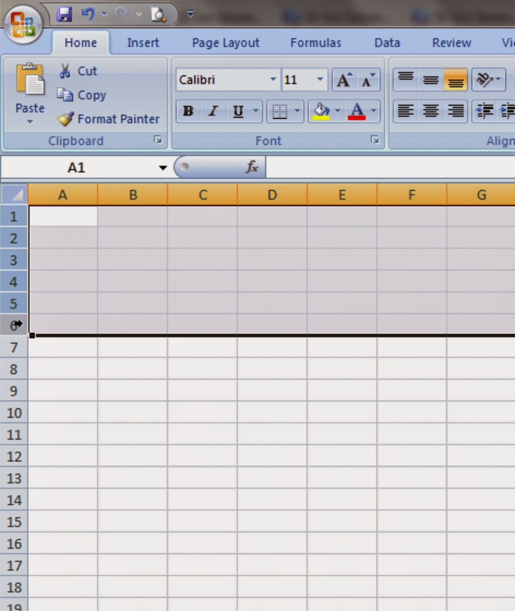Expand the Paste options arrow
Viewport: 515px width, 611px height.
tap(30, 122)
